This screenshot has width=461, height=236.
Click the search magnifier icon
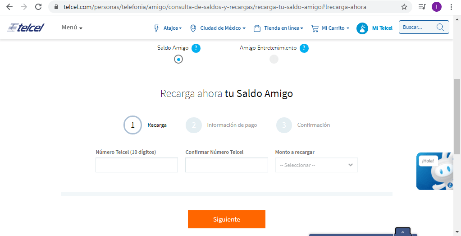point(440,28)
